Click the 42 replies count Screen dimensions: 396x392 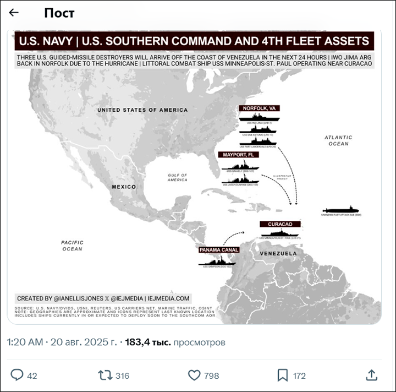click(32, 376)
